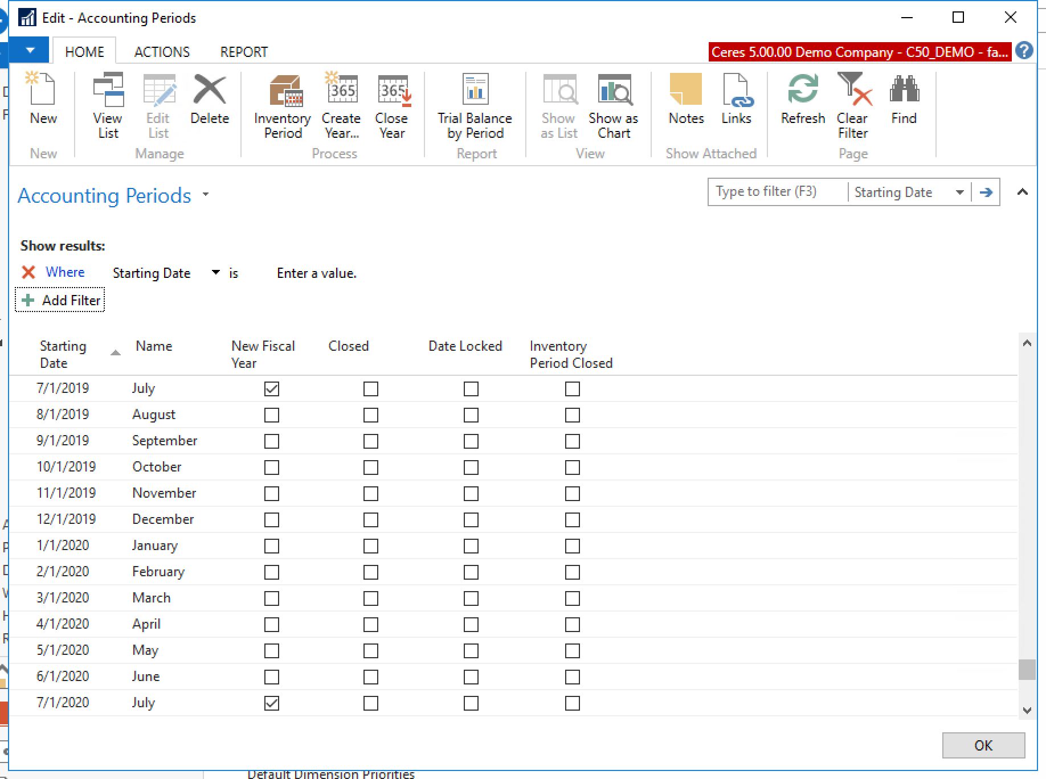Switch to the ACTIONS ribbon tab

(x=162, y=52)
